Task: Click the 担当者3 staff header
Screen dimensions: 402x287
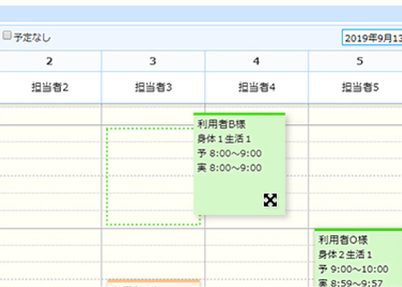Action: tap(154, 88)
